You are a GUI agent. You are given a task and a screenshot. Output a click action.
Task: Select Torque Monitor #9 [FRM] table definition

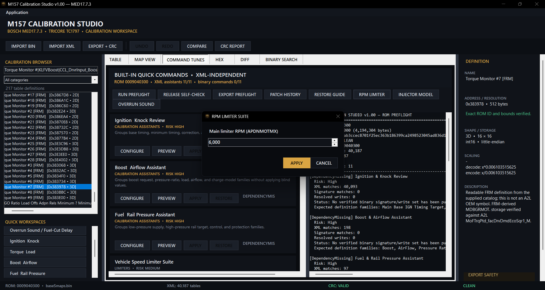[x=48, y=198]
